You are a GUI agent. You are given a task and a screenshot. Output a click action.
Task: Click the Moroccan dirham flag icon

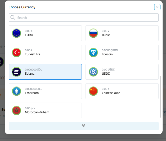pyautogui.click(x=17, y=110)
